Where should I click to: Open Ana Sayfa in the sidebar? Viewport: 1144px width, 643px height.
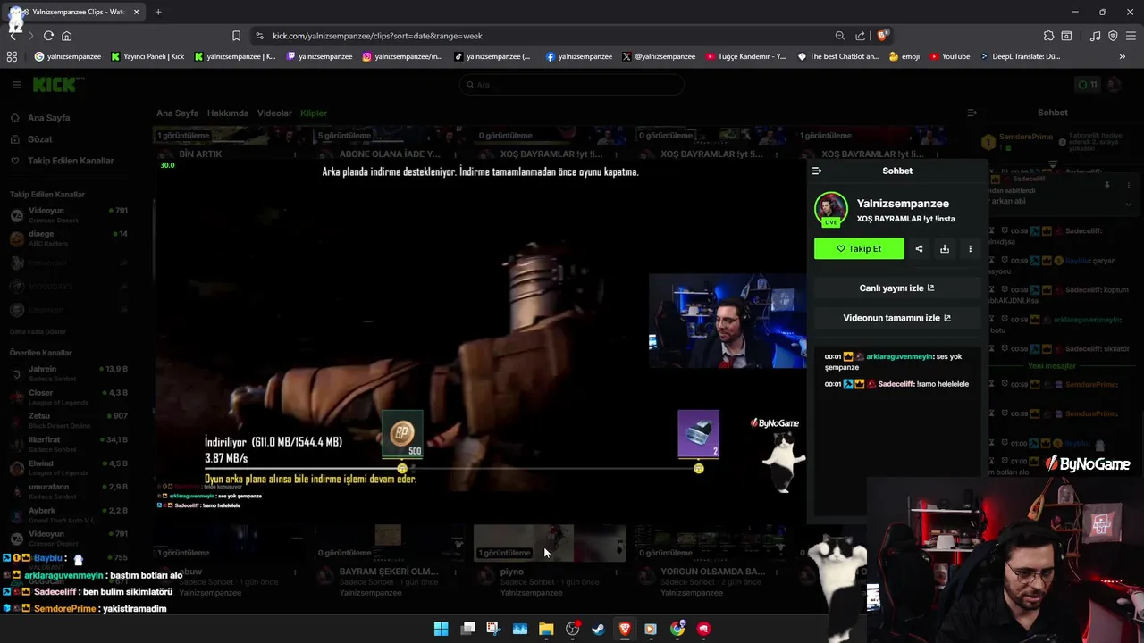(49, 118)
